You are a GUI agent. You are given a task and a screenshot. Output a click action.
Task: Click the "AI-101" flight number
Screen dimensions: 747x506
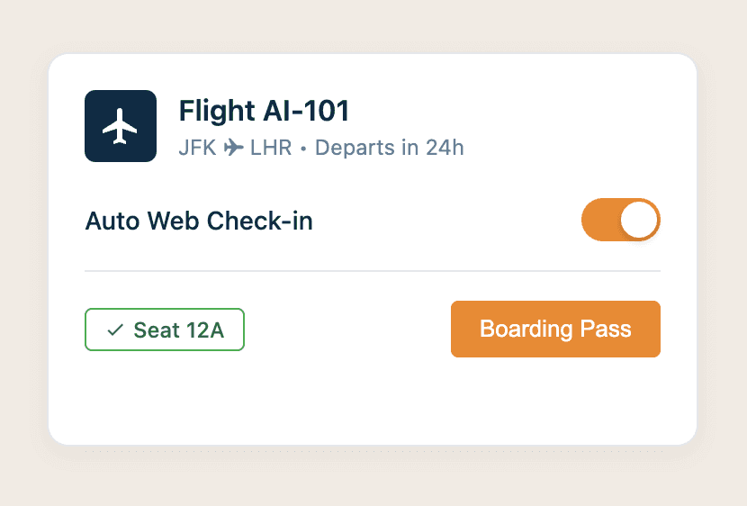306,111
